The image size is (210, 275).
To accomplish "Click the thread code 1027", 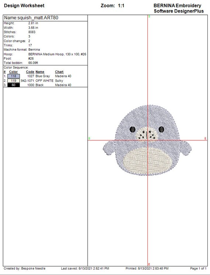I will pos(31,76).
